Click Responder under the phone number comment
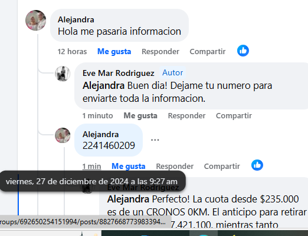 [175, 167]
